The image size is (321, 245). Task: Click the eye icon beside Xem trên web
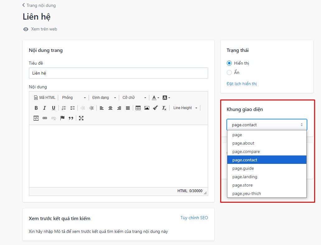click(26, 29)
